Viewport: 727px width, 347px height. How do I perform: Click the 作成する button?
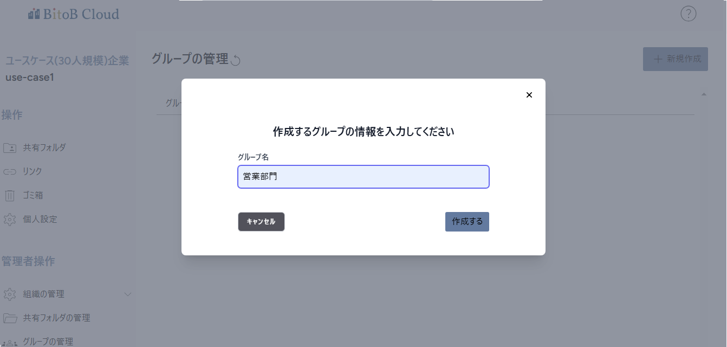(x=467, y=222)
